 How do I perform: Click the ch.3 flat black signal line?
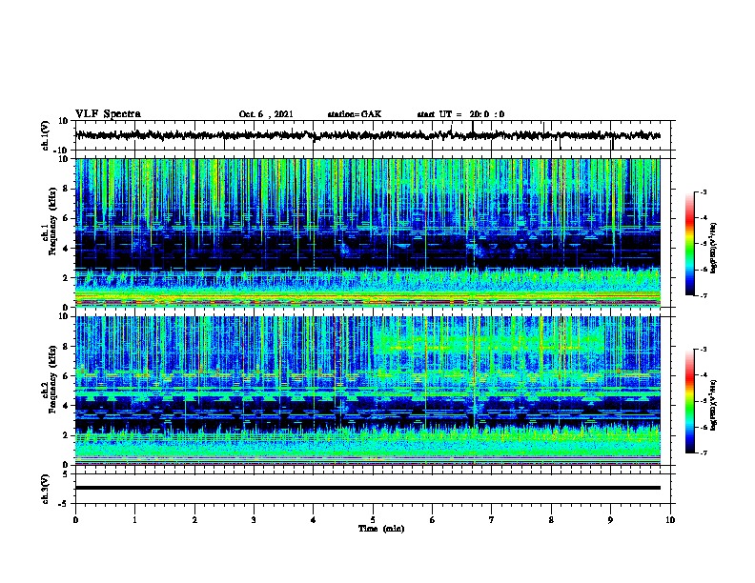click(x=368, y=488)
